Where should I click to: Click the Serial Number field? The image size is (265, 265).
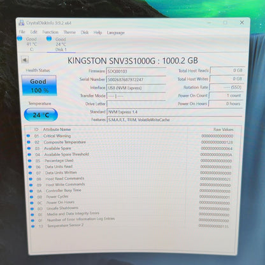(136, 80)
